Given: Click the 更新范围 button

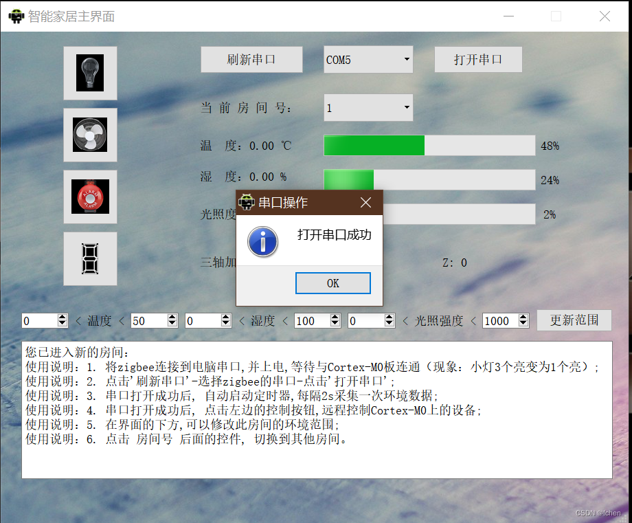Looking at the screenshot, I should [574, 320].
